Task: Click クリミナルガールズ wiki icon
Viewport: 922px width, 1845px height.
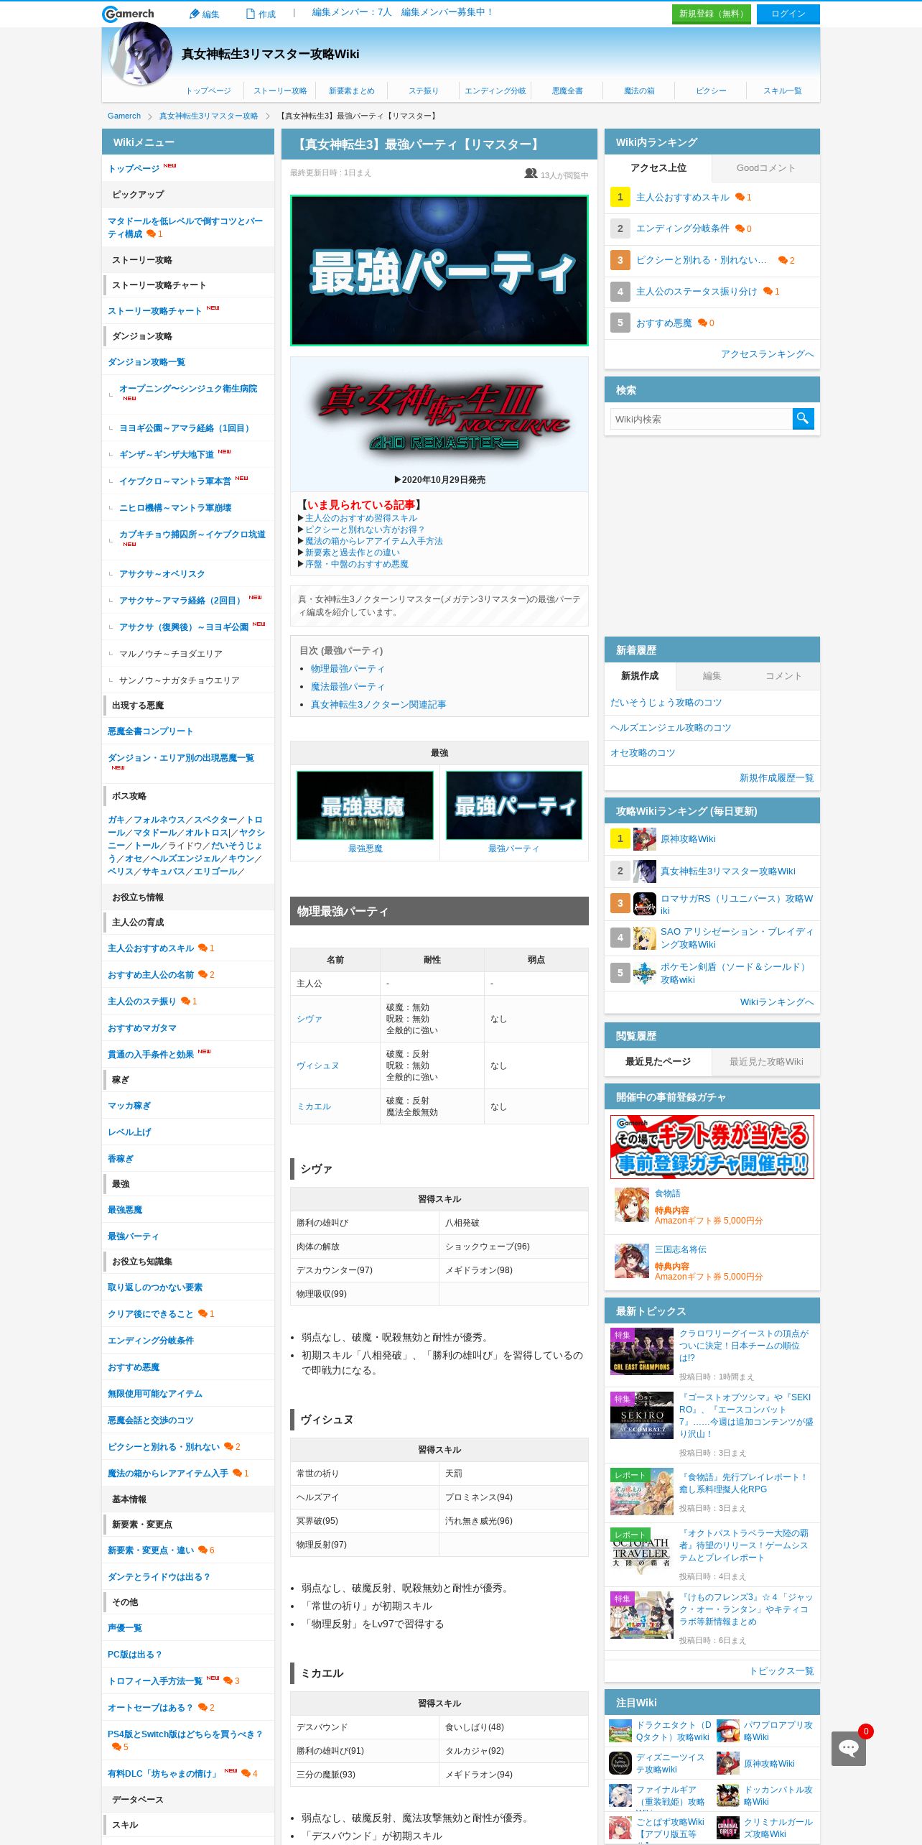Action: click(728, 1828)
